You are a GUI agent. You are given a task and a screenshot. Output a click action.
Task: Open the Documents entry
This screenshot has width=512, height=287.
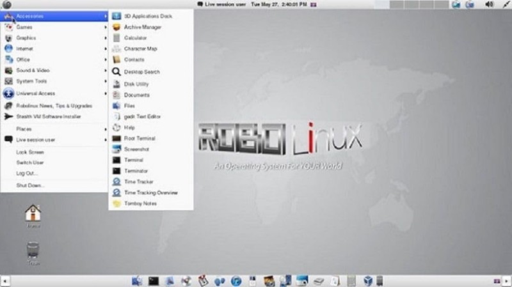coord(151,95)
